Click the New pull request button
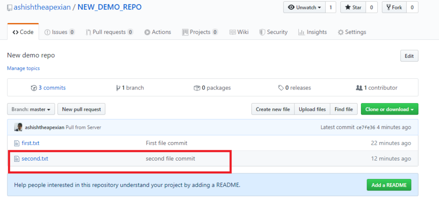The height and width of the screenshot is (202, 439). pyautogui.click(x=81, y=110)
